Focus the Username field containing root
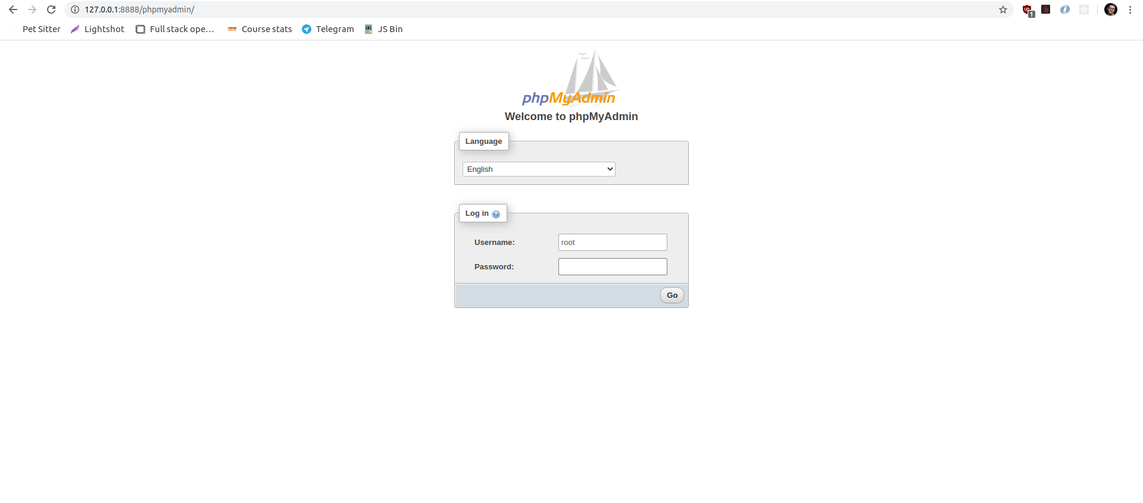Screen dimensions: 1143x503 pos(613,242)
